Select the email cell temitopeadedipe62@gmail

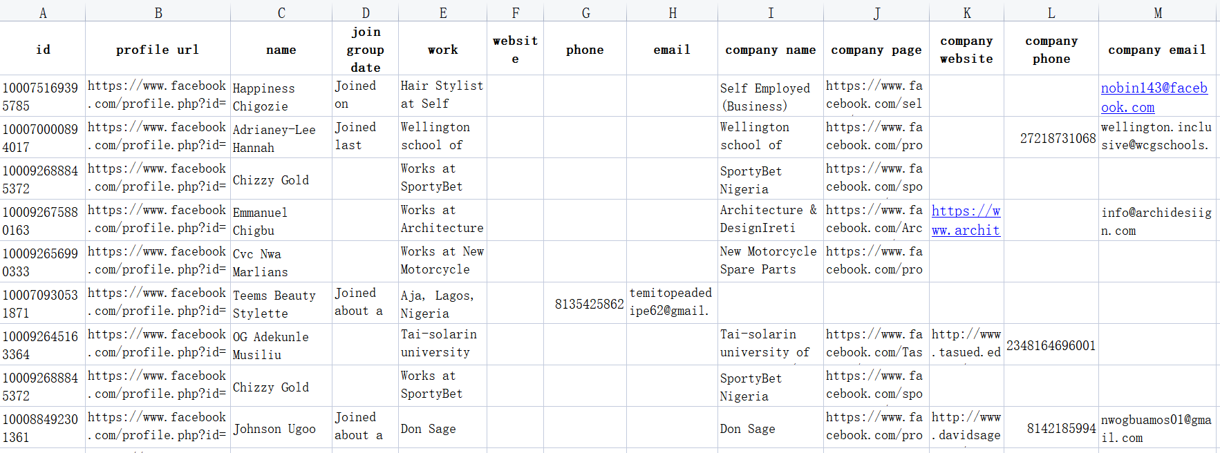[x=673, y=303]
